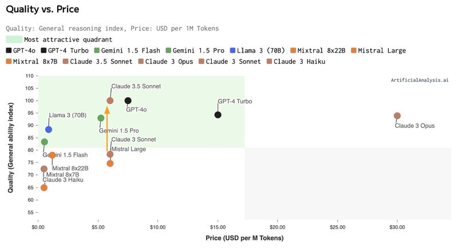Select the orange Mistral Large data point
The width and height of the screenshot is (458, 248).
[x=110, y=163]
